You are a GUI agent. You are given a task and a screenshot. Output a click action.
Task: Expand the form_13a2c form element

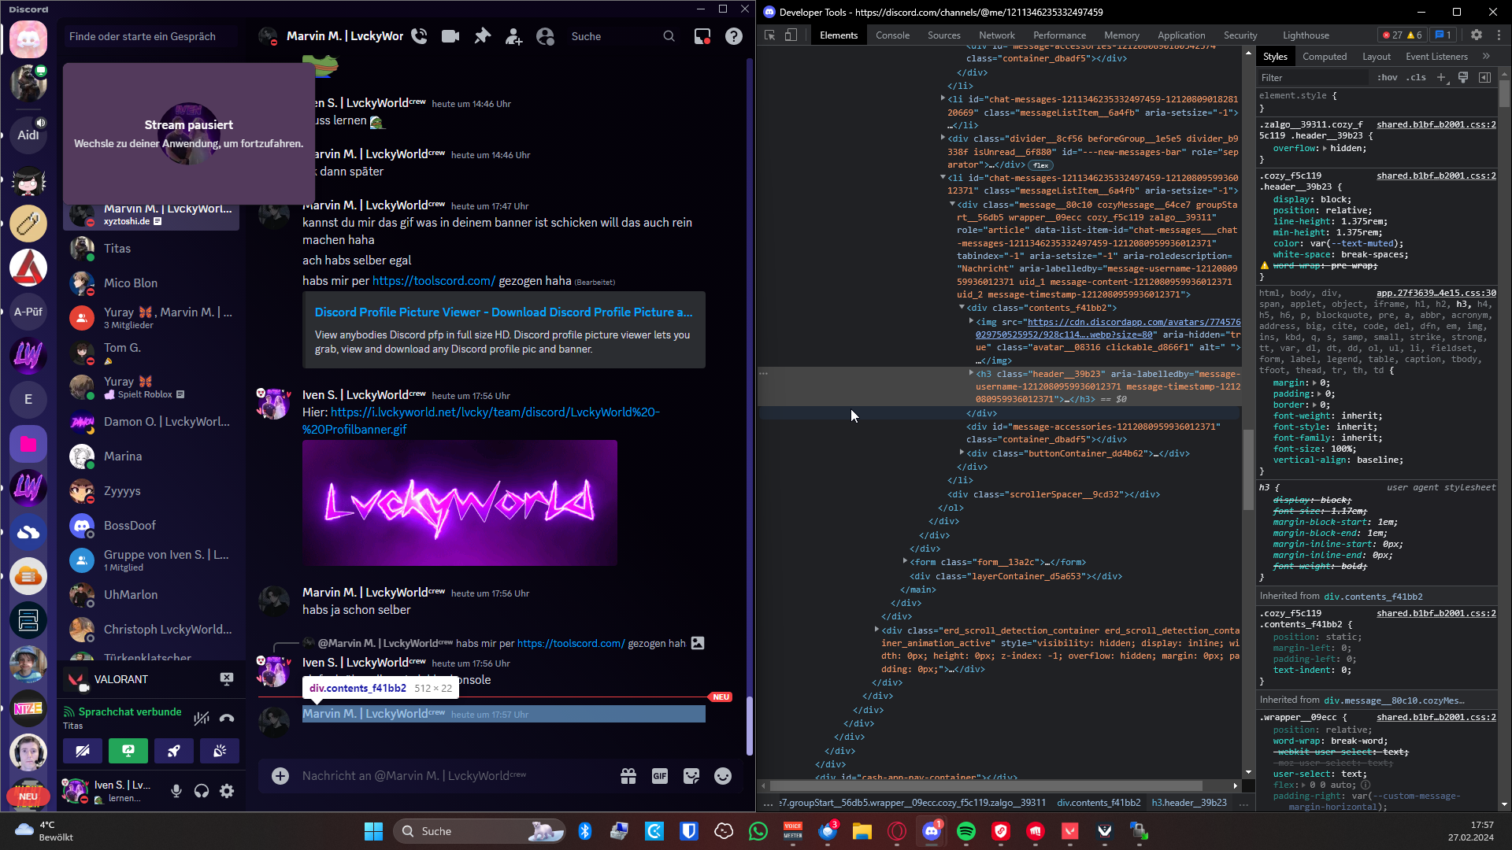[905, 561]
